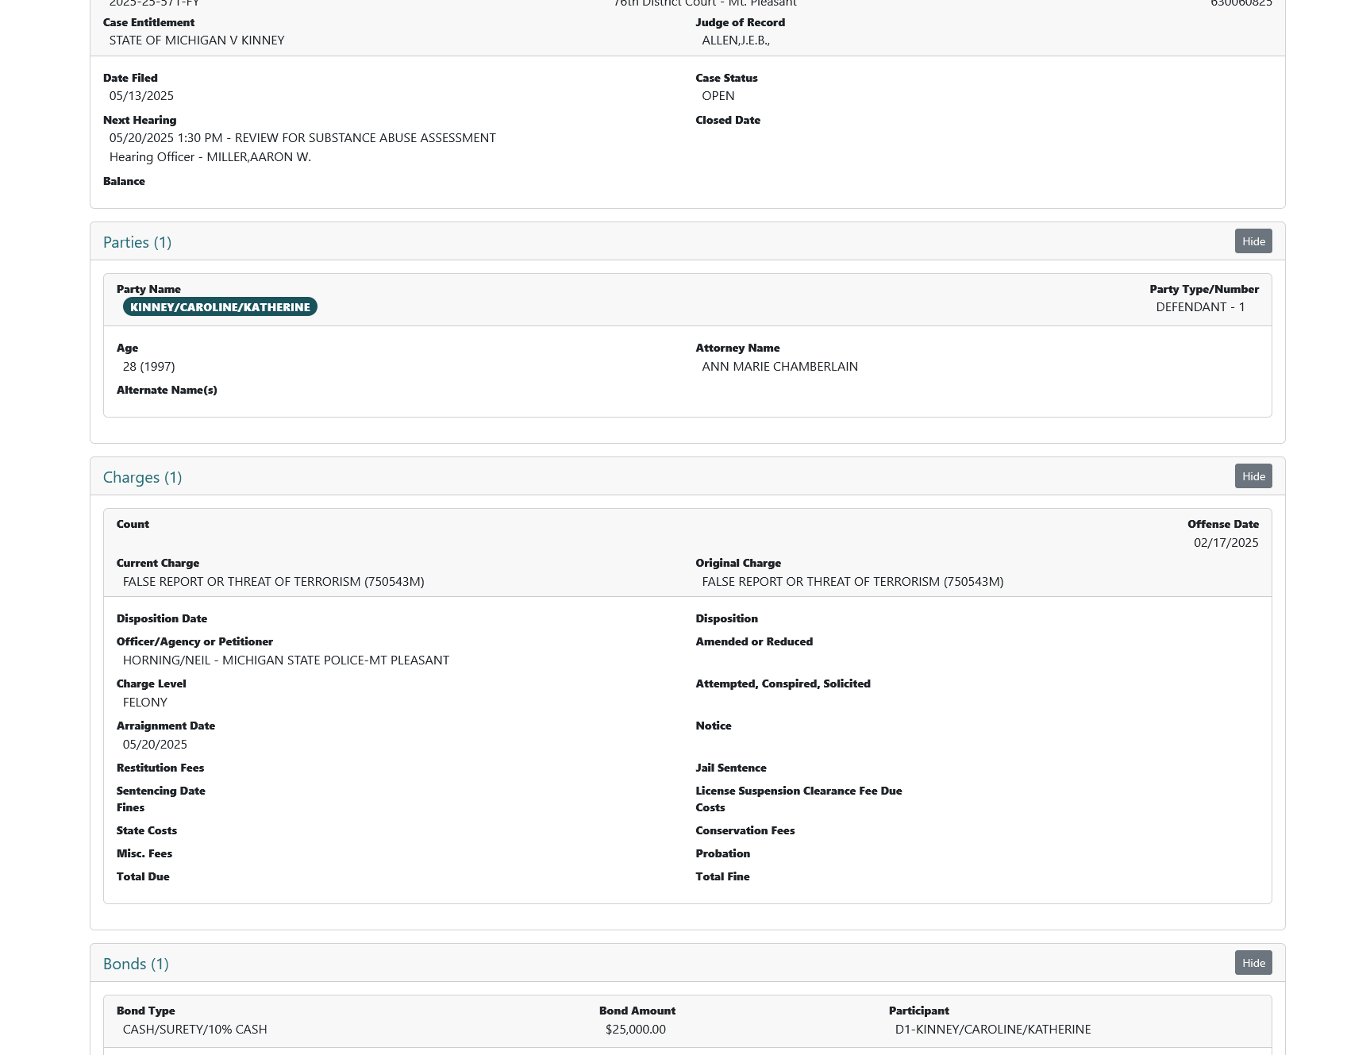
Task: Select officer HORNING/NEIL - MICHIGAN STATE POLICE text
Action: [x=286, y=660]
